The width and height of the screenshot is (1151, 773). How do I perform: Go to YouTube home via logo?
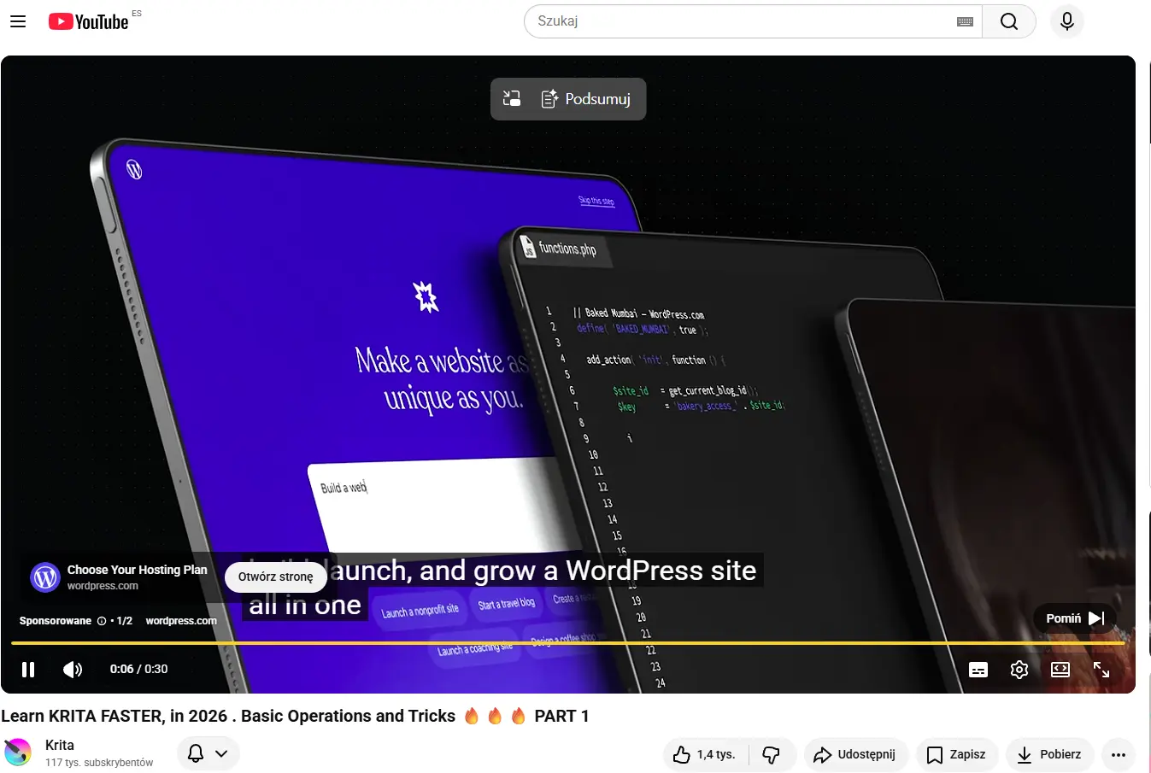coord(88,21)
